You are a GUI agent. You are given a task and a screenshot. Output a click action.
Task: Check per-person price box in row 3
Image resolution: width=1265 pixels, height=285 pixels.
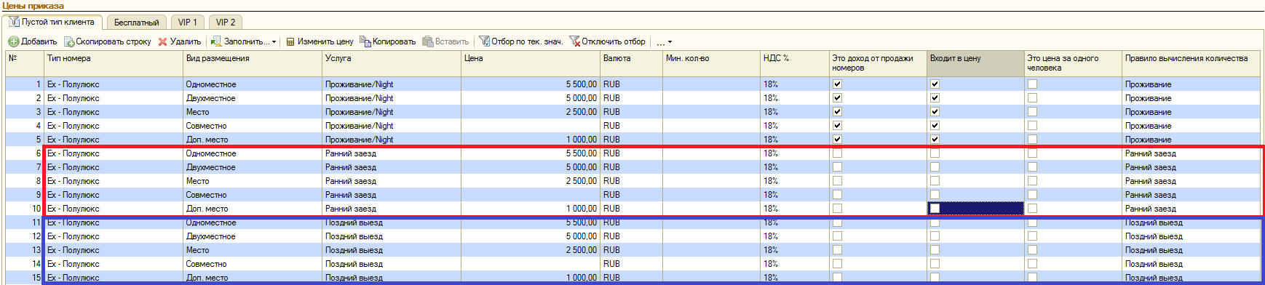pyautogui.click(x=1032, y=112)
